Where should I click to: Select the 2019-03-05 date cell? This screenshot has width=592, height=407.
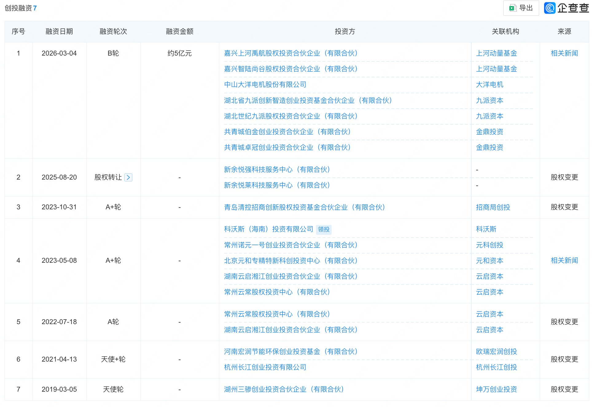click(59, 390)
